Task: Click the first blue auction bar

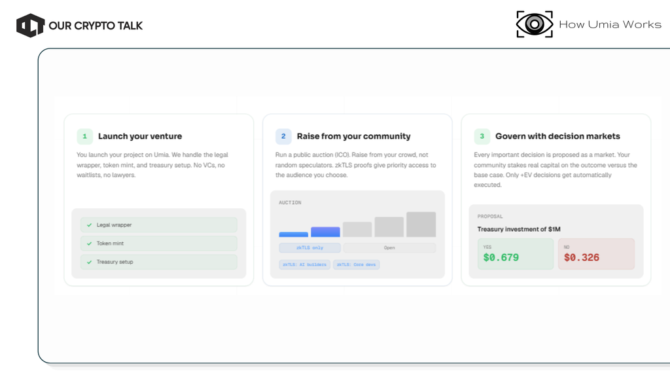Action: 294,234
